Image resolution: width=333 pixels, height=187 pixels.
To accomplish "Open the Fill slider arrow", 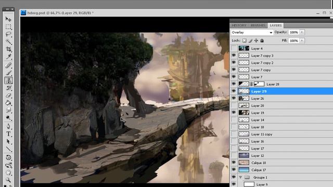I will click(302, 41).
